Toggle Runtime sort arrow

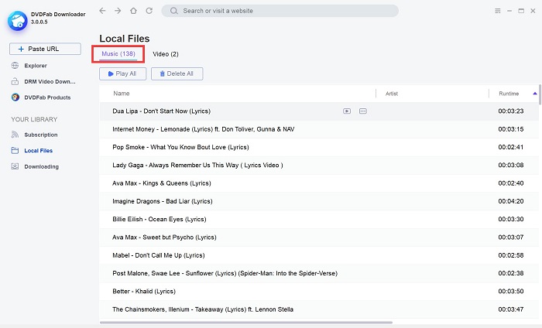pyautogui.click(x=535, y=94)
